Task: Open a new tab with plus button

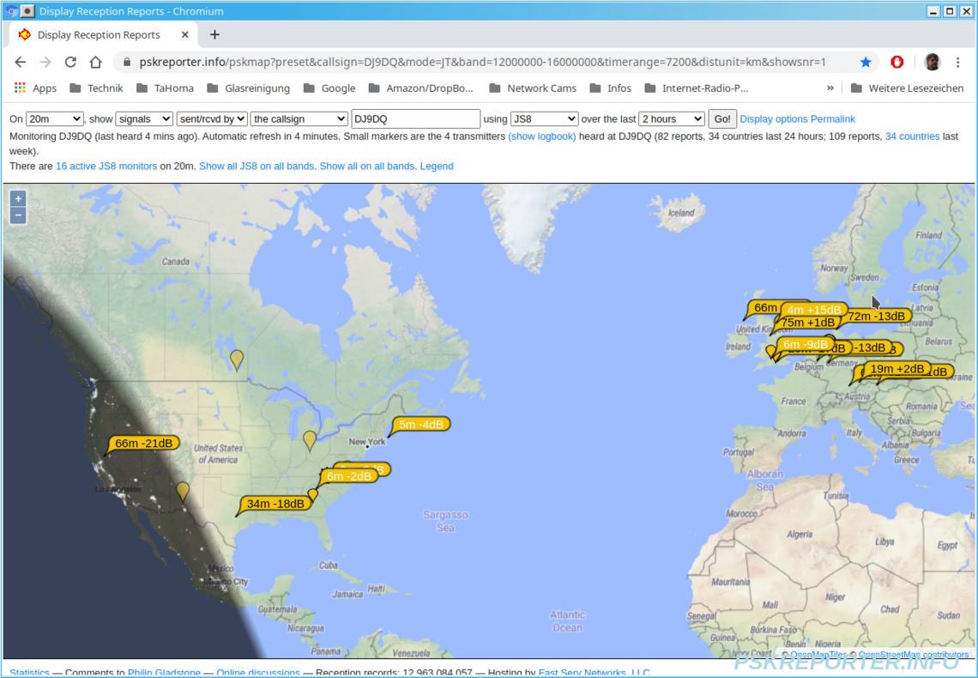Action: click(214, 35)
